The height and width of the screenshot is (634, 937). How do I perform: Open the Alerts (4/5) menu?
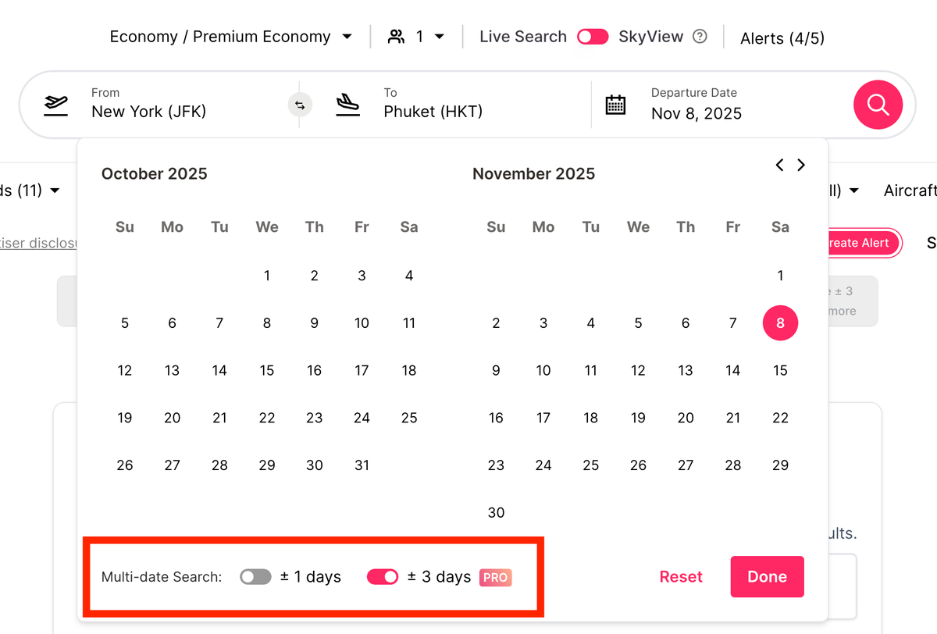(x=782, y=37)
